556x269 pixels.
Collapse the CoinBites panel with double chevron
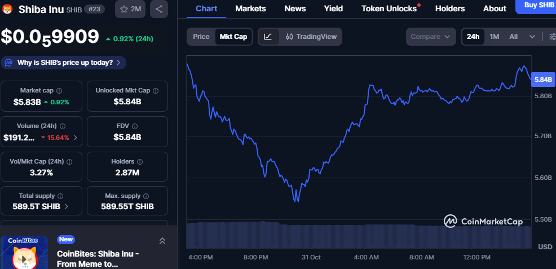point(162,241)
